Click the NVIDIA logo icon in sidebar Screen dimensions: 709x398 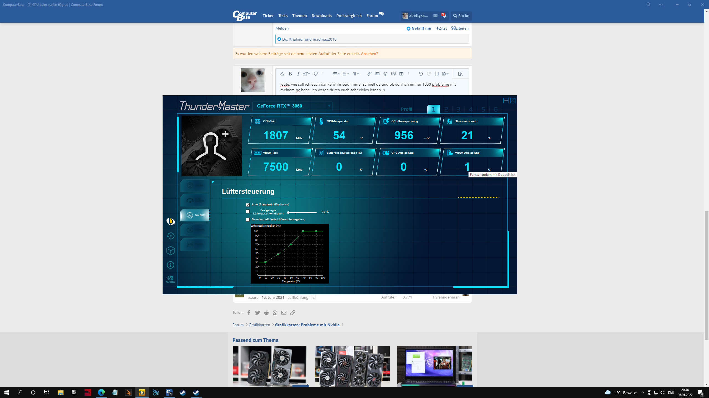pos(170,279)
